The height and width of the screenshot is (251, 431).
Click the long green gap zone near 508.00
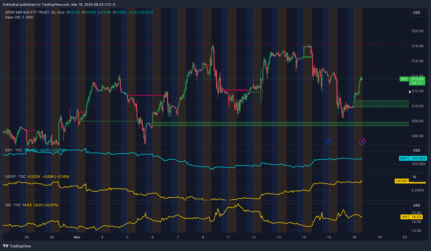pyautogui.click(x=280, y=124)
